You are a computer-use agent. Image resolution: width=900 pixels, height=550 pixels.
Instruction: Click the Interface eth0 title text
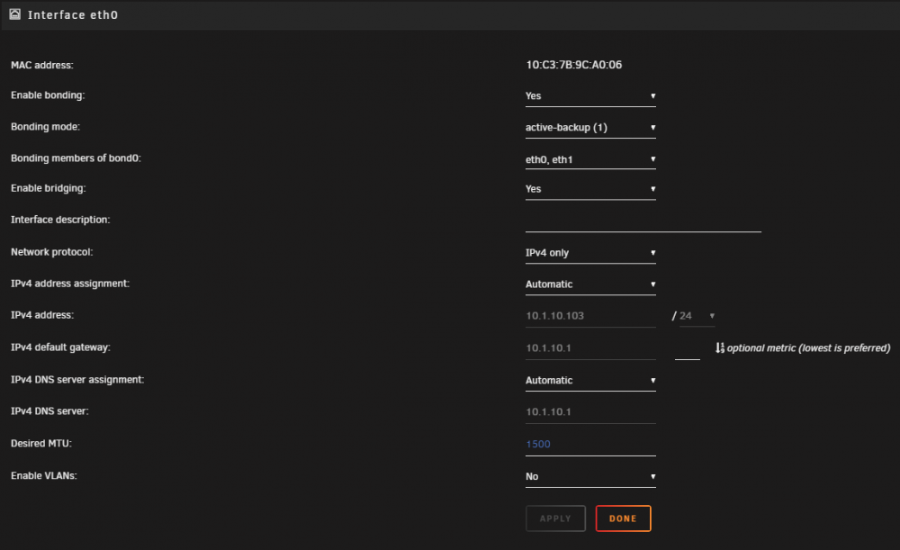pos(73,15)
